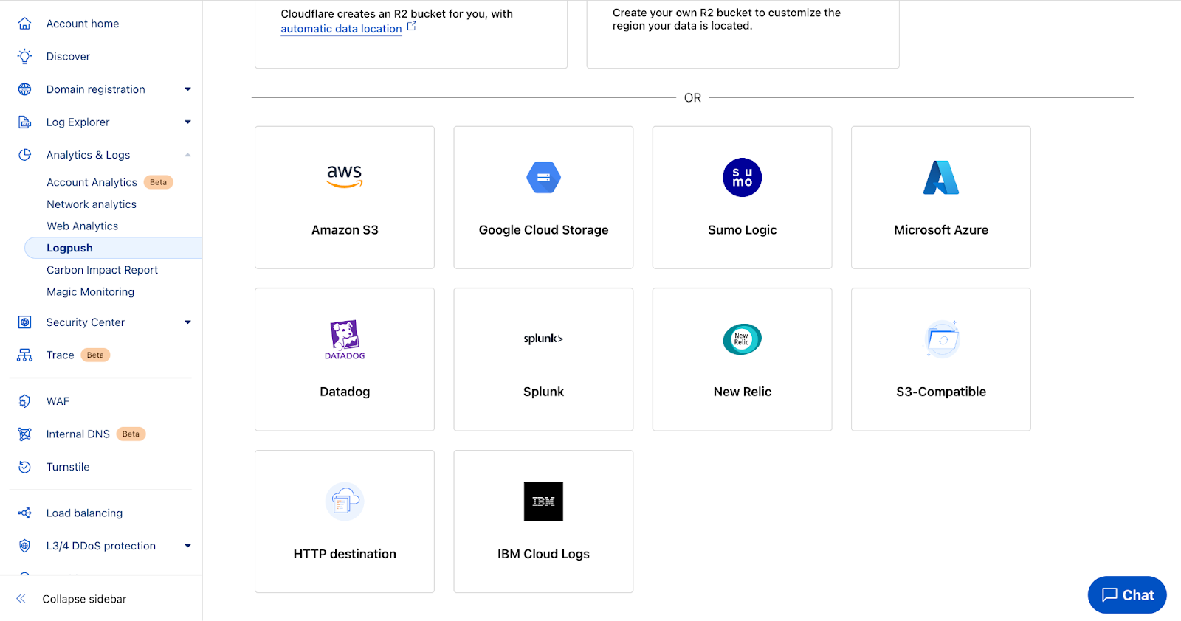The image size is (1181, 621).
Task: Choose the Sumo Logic logo
Action: point(742,178)
